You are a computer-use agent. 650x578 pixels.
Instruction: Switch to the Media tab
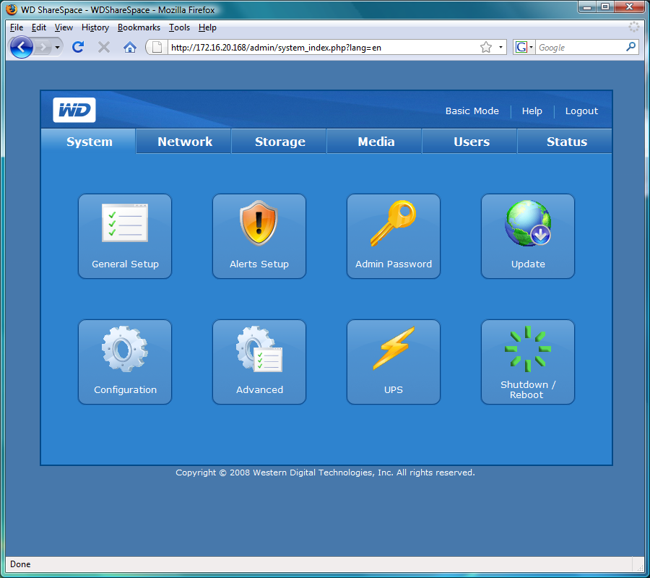(375, 142)
